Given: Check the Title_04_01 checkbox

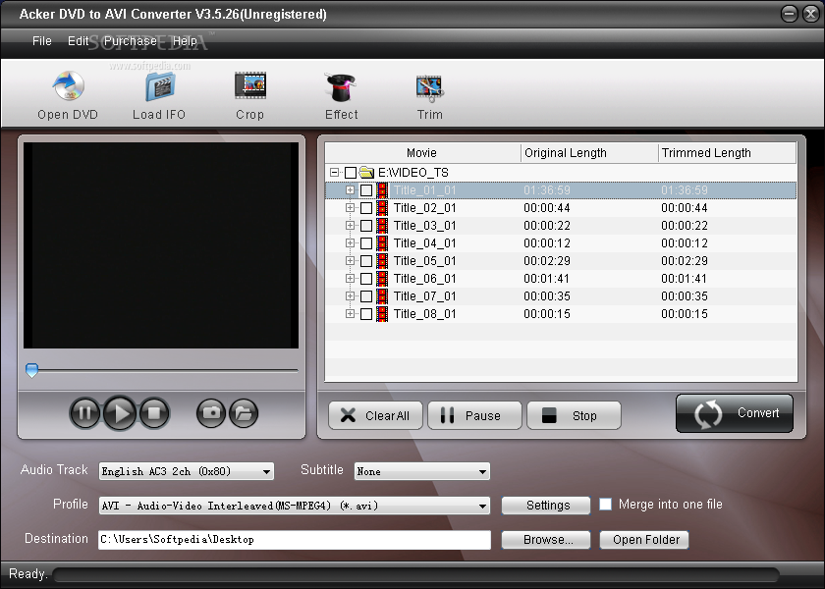Looking at the screenshot, I should click(x=366, y=243).
